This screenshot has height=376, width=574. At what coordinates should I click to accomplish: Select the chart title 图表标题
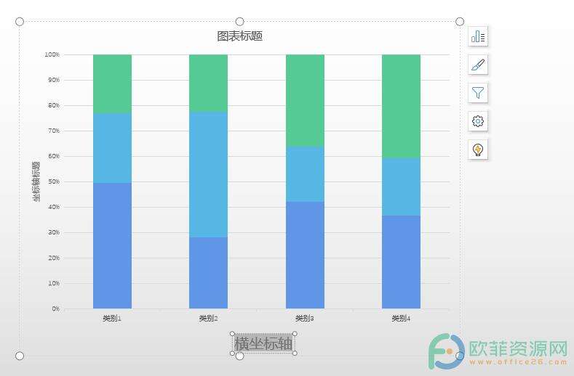point(240,36)
